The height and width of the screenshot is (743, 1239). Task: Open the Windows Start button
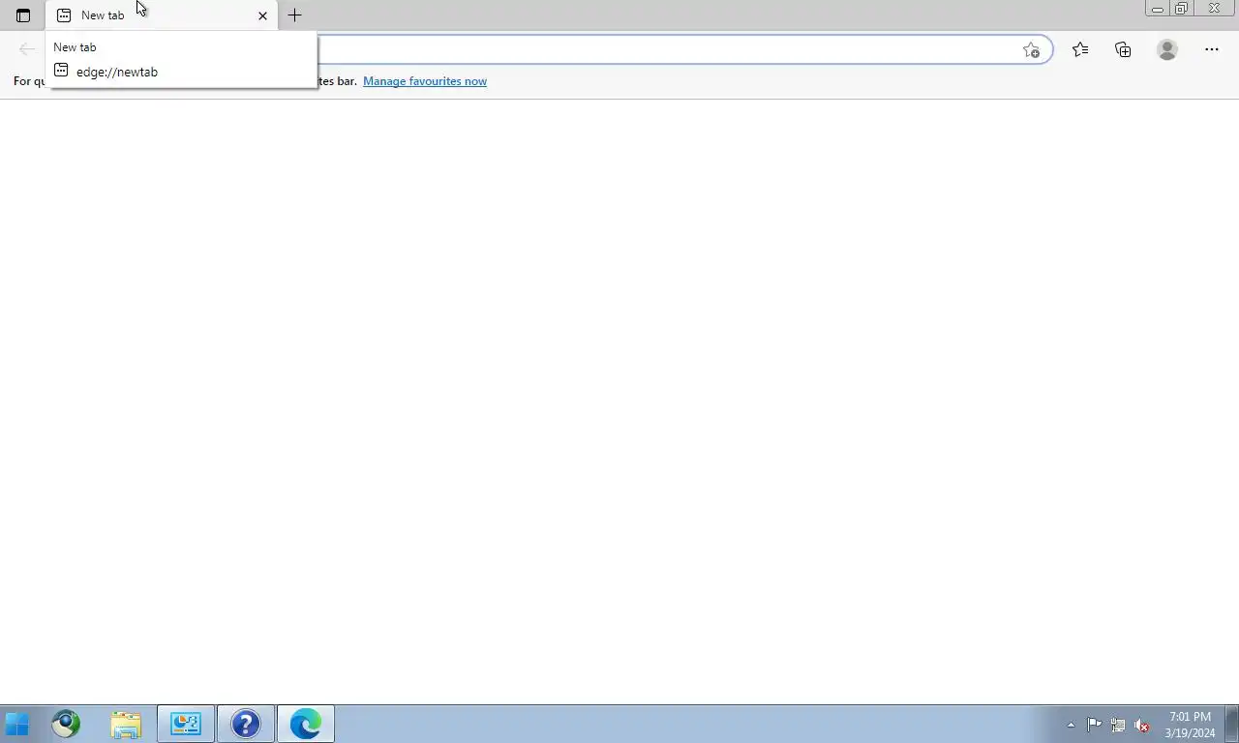[x=17, y=724]
